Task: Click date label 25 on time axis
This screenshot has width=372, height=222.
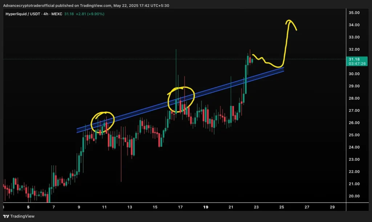Action: pyautogui.click(x=282, y=207)
